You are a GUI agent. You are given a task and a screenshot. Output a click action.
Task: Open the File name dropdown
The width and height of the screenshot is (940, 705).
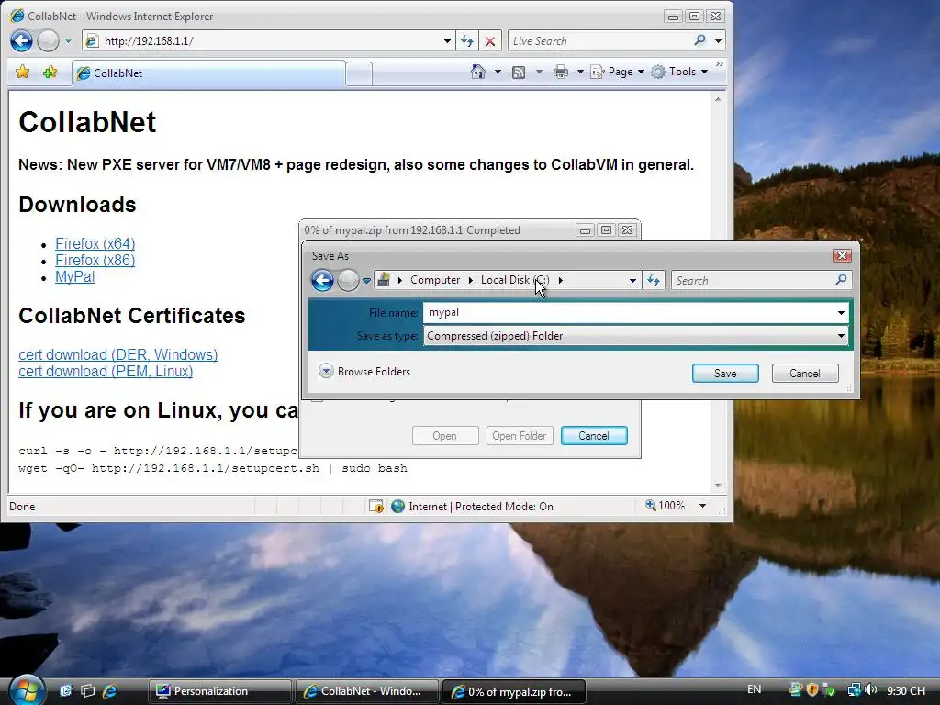click(841, 312)
